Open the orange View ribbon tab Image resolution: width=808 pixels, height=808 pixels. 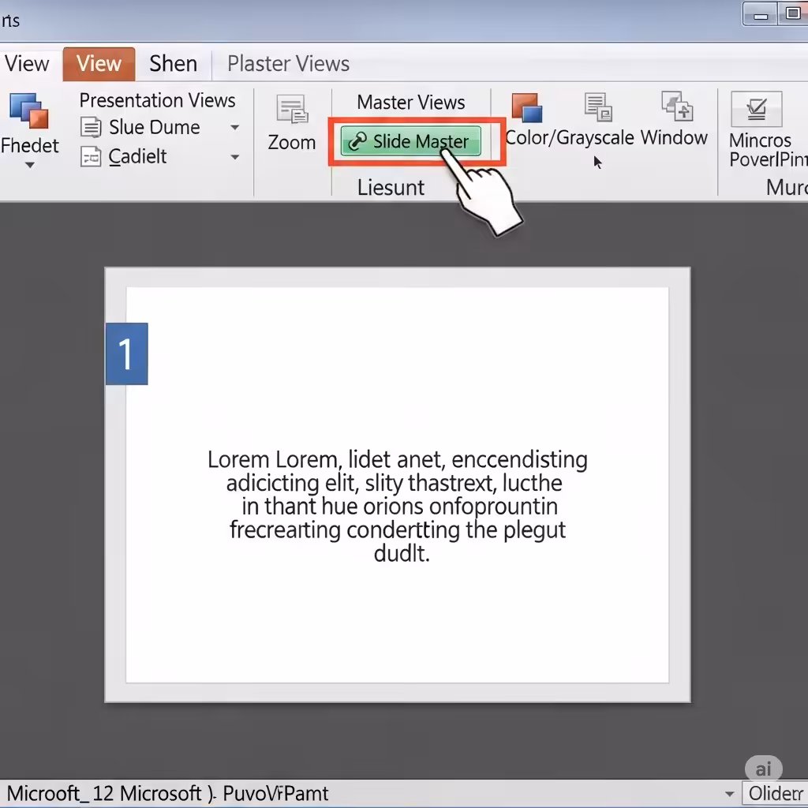tap(99, 64)
